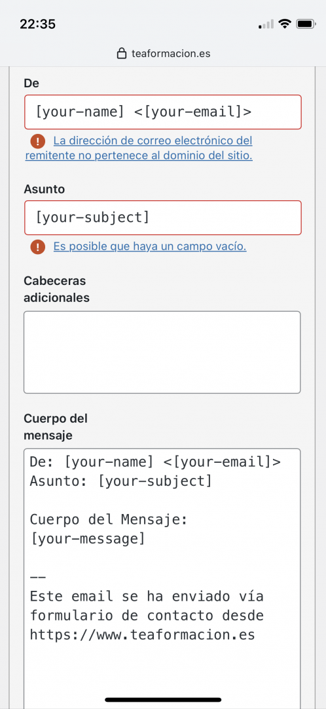Click the "Cabeceras adicionales" label
Viewport: 326px width, 709px height.
[x=56, y=290]
